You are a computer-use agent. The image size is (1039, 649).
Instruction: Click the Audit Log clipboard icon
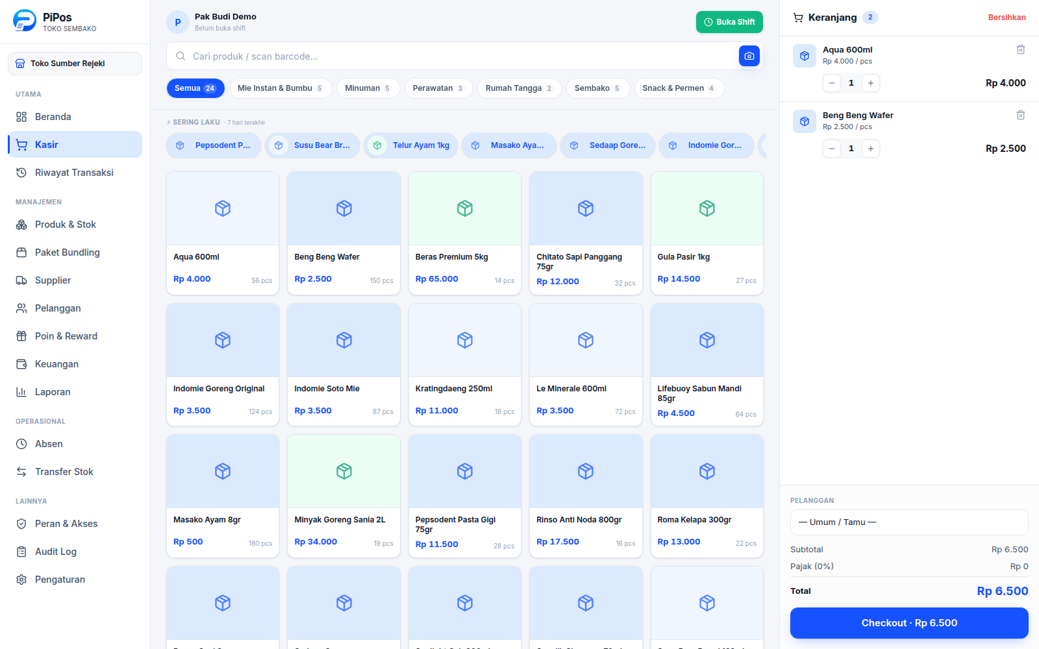click(21, 552)
